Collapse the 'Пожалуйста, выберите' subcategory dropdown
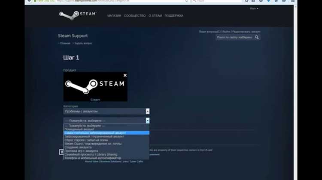 click(x=106, y=121)
